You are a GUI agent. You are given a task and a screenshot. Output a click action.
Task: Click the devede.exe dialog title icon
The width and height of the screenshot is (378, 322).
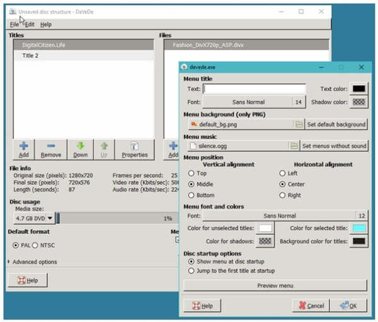pyautogui.click(x=184, y=67)
